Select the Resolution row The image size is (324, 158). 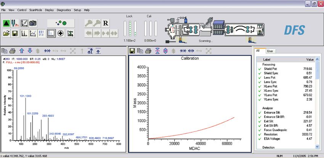click(286, 134)
